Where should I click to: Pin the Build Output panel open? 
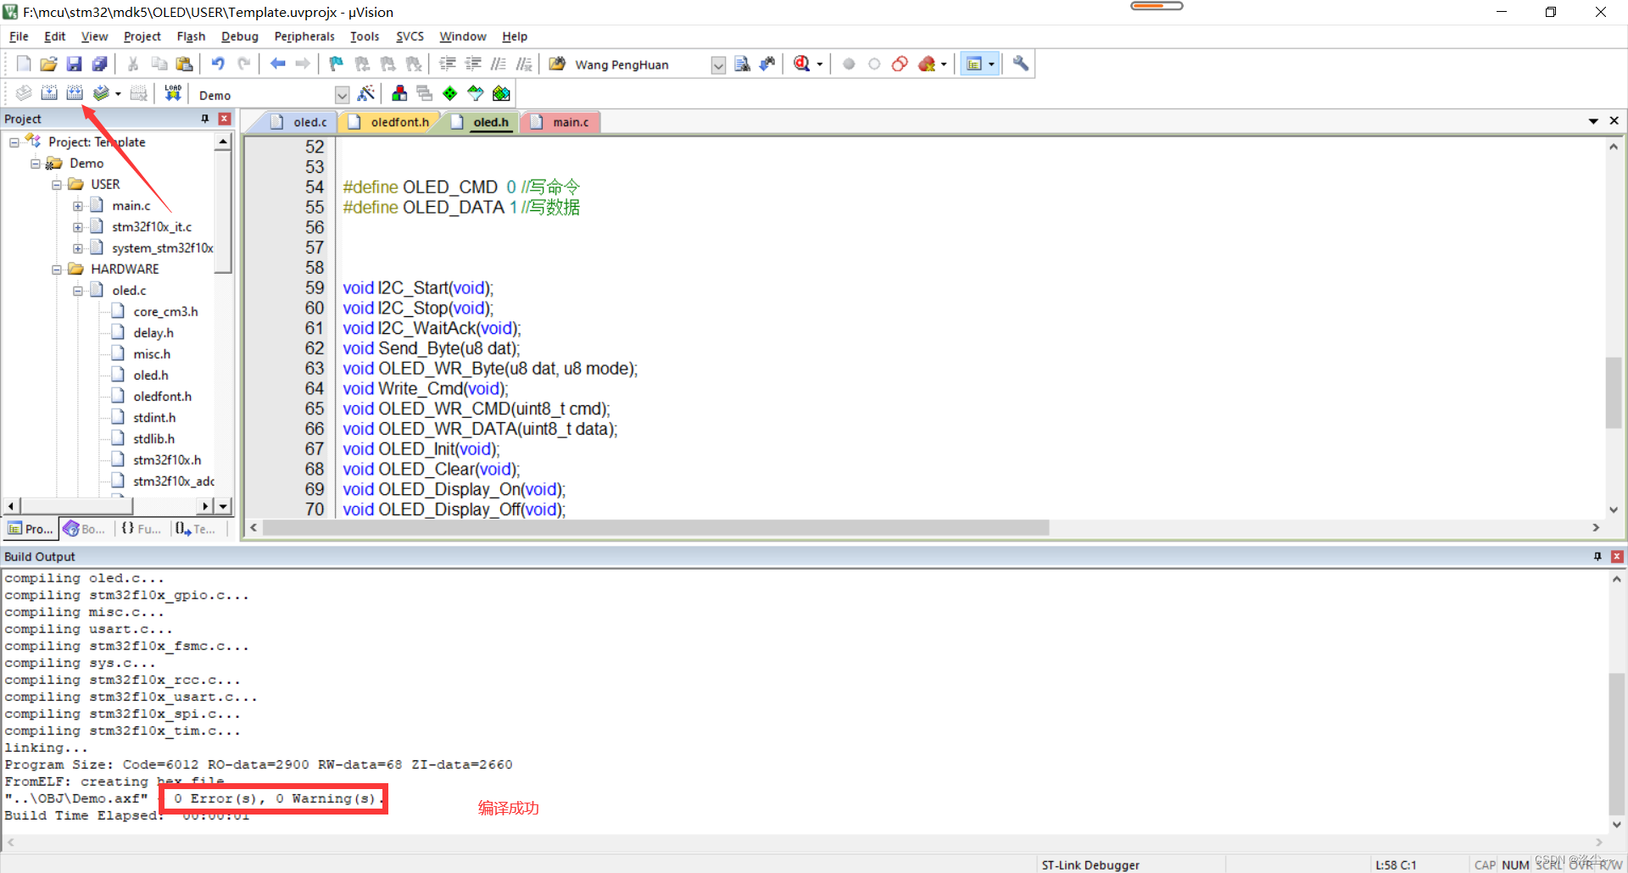[1597, 556]
